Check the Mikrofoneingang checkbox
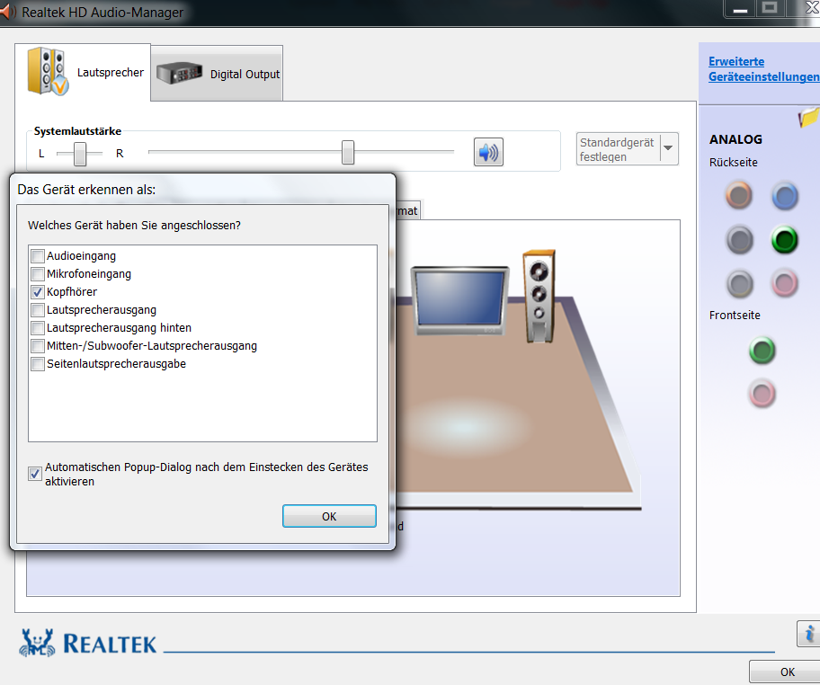 [x=38, y=274]
